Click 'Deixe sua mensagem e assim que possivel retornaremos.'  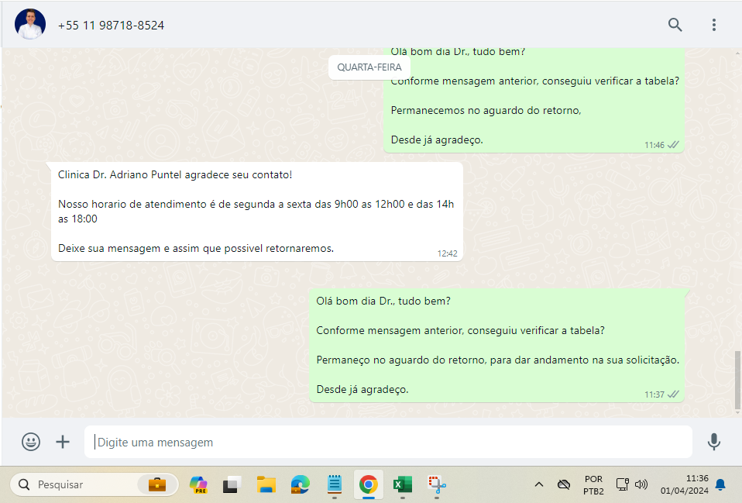[196, 248]
